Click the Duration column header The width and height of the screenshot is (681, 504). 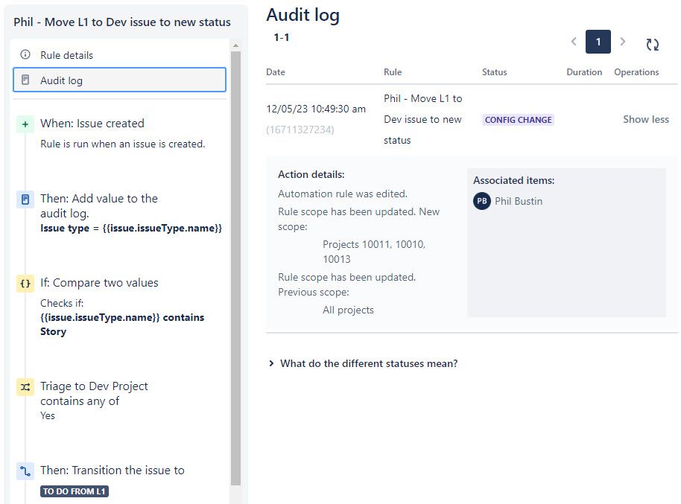click(x=584, y=72)
